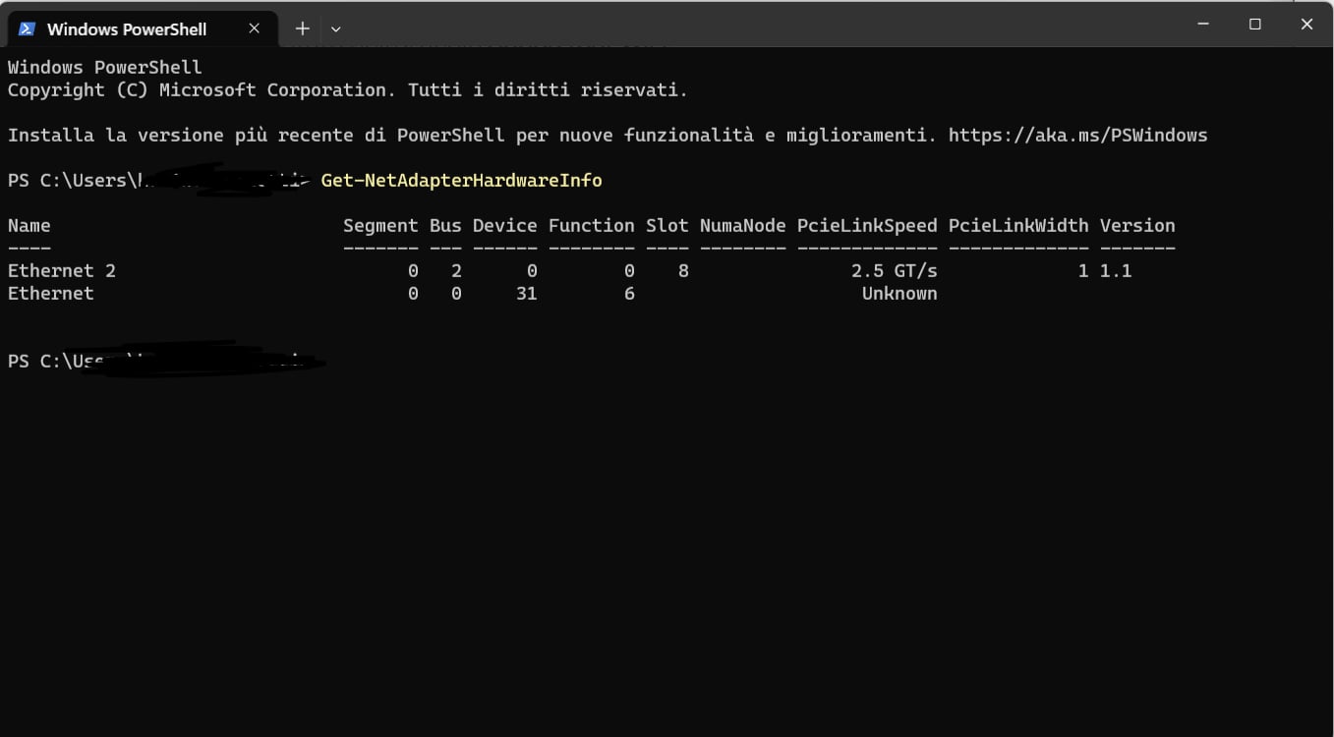Select the Ethernet adapter row name
Viewport: 1334px width, 737px height.
[50, 294]
